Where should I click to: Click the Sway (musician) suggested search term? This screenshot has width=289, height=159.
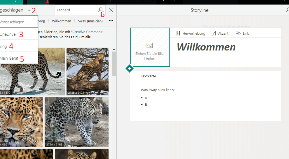pos(90,21)
